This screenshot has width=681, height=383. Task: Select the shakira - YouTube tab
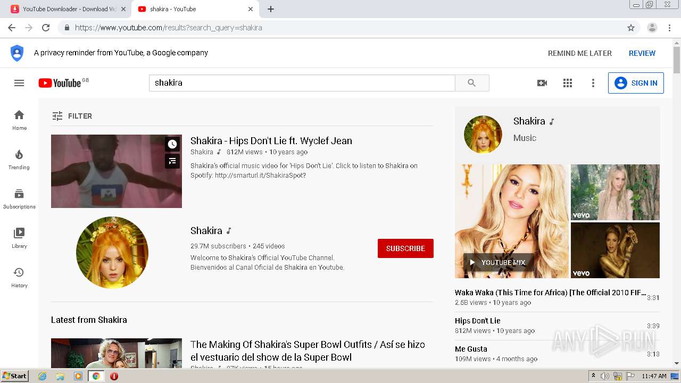click(194, 9)
